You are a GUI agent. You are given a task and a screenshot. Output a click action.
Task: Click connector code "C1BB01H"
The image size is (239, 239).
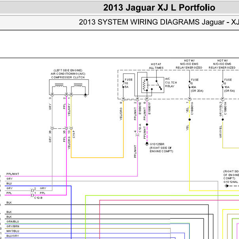(226, 108)
